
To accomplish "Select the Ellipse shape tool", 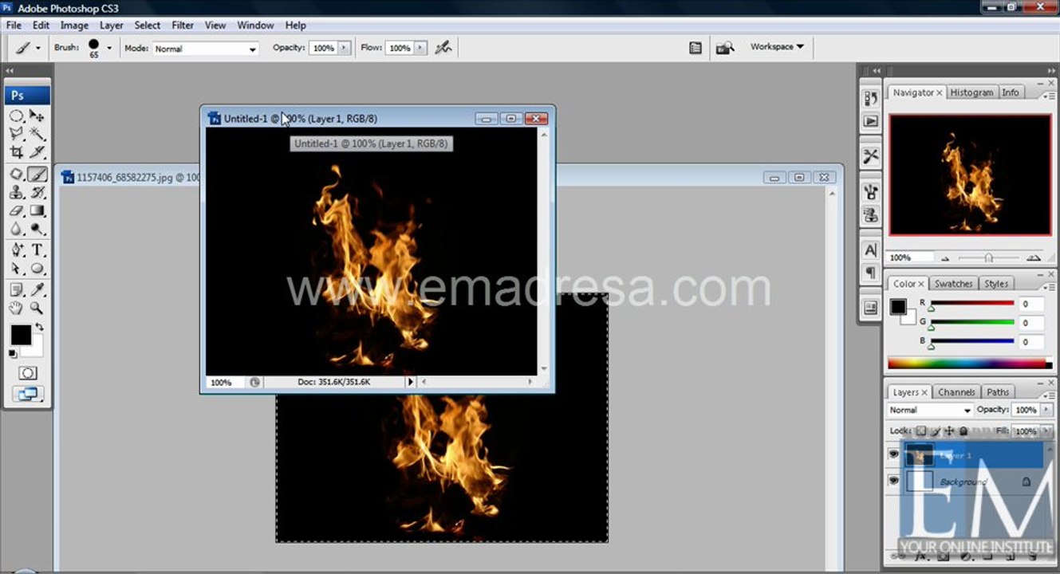I will click(37, 269).
